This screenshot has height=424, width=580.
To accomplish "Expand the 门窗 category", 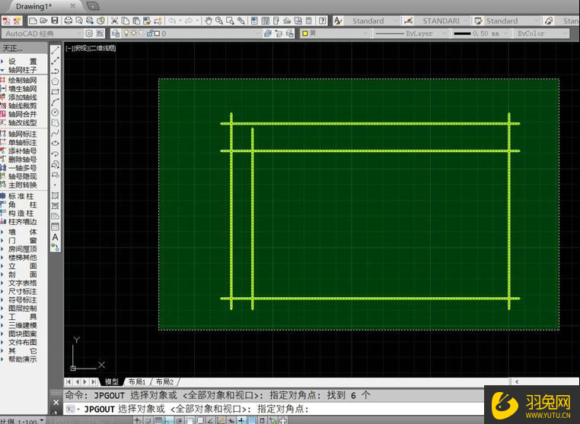I will coord(22,240).
